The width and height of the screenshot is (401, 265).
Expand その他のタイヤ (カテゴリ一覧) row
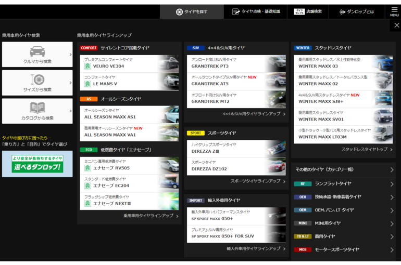(x=343, y=169)
